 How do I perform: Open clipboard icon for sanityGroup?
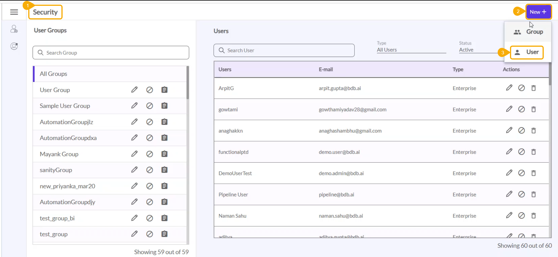click(x=164, y=170)
